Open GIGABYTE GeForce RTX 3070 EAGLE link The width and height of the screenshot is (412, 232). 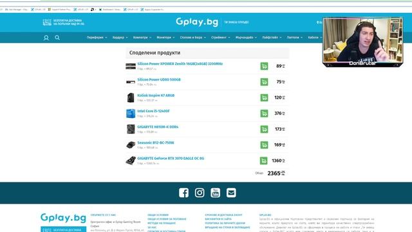point(171,159)
